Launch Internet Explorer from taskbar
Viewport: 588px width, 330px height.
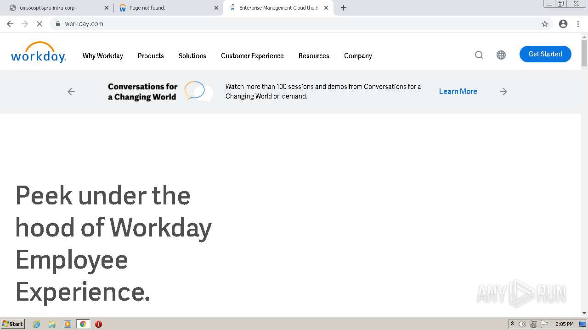tap(37, 324)
